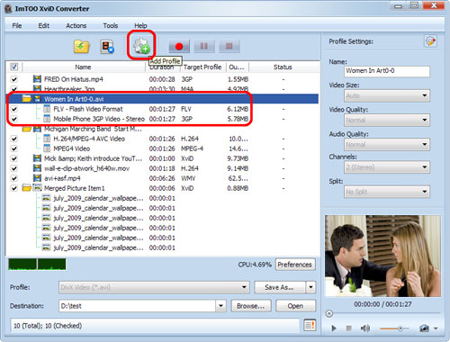Select the Women In Art0-0.avi row
The width and height of the screenshot is (450, 342).
click(x=162, y=99)
